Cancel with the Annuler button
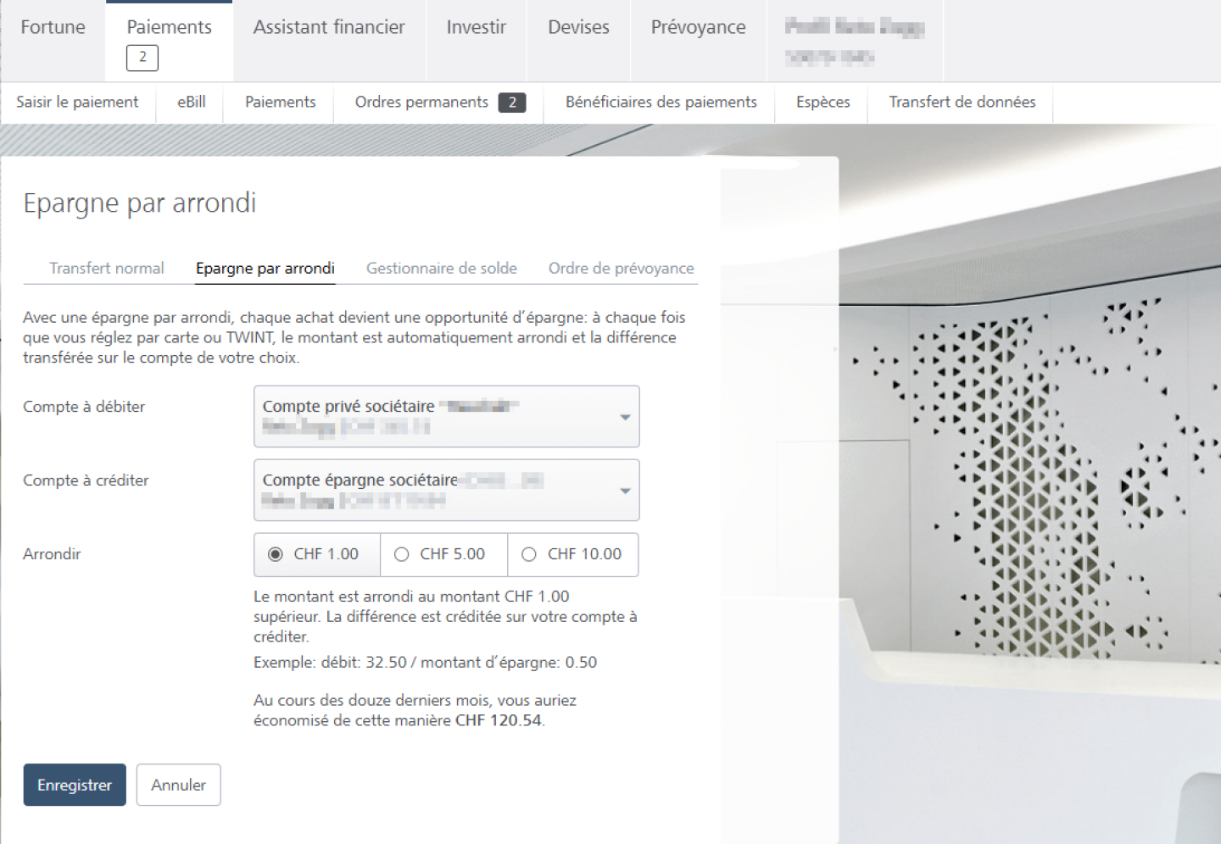This screenshot has height=844, width=1221. coord(178,785)
